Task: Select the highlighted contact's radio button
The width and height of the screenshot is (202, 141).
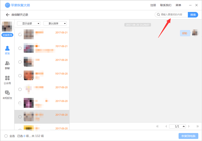Action: tap(20, 117)
